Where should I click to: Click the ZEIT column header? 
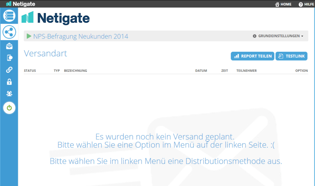[x=225, y=71]
